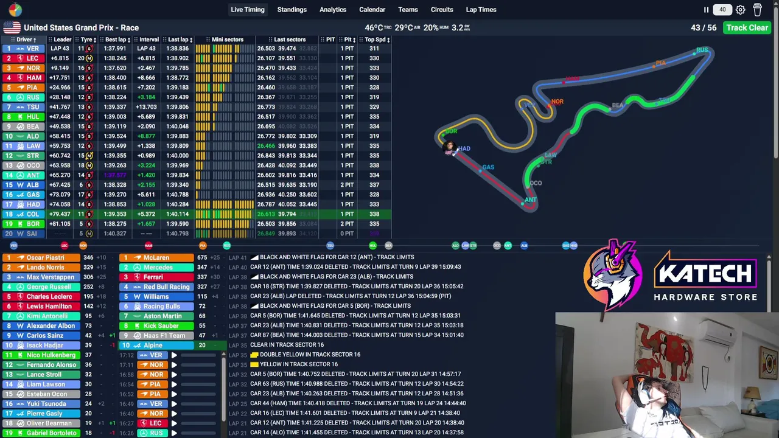Screen dimensions: 779x438
Task: Click the Mini sectors column header
Action: tap(225, 40)
